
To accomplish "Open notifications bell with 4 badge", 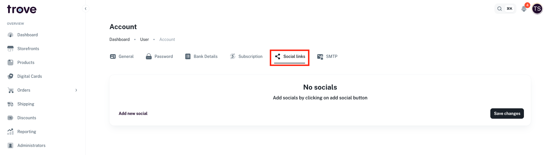I will click(x=524, y=9).
